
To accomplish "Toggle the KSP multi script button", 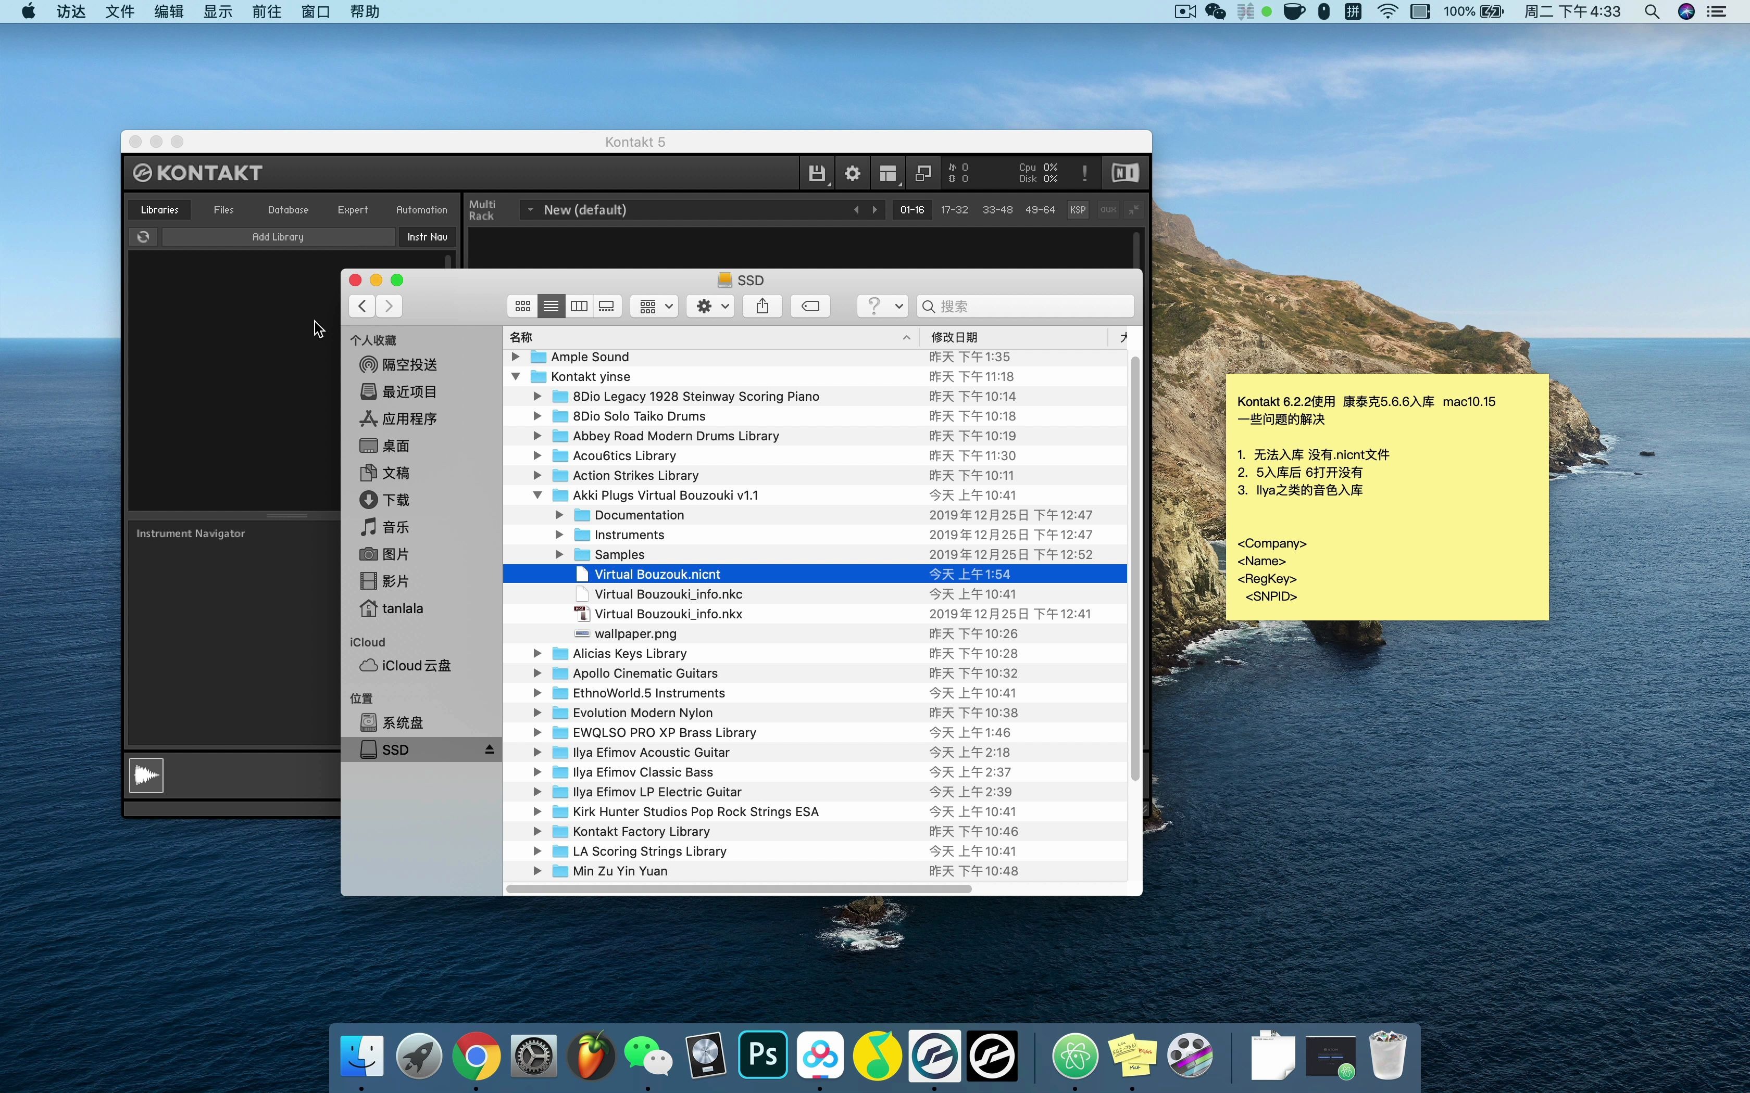I will pos(1078,210).
